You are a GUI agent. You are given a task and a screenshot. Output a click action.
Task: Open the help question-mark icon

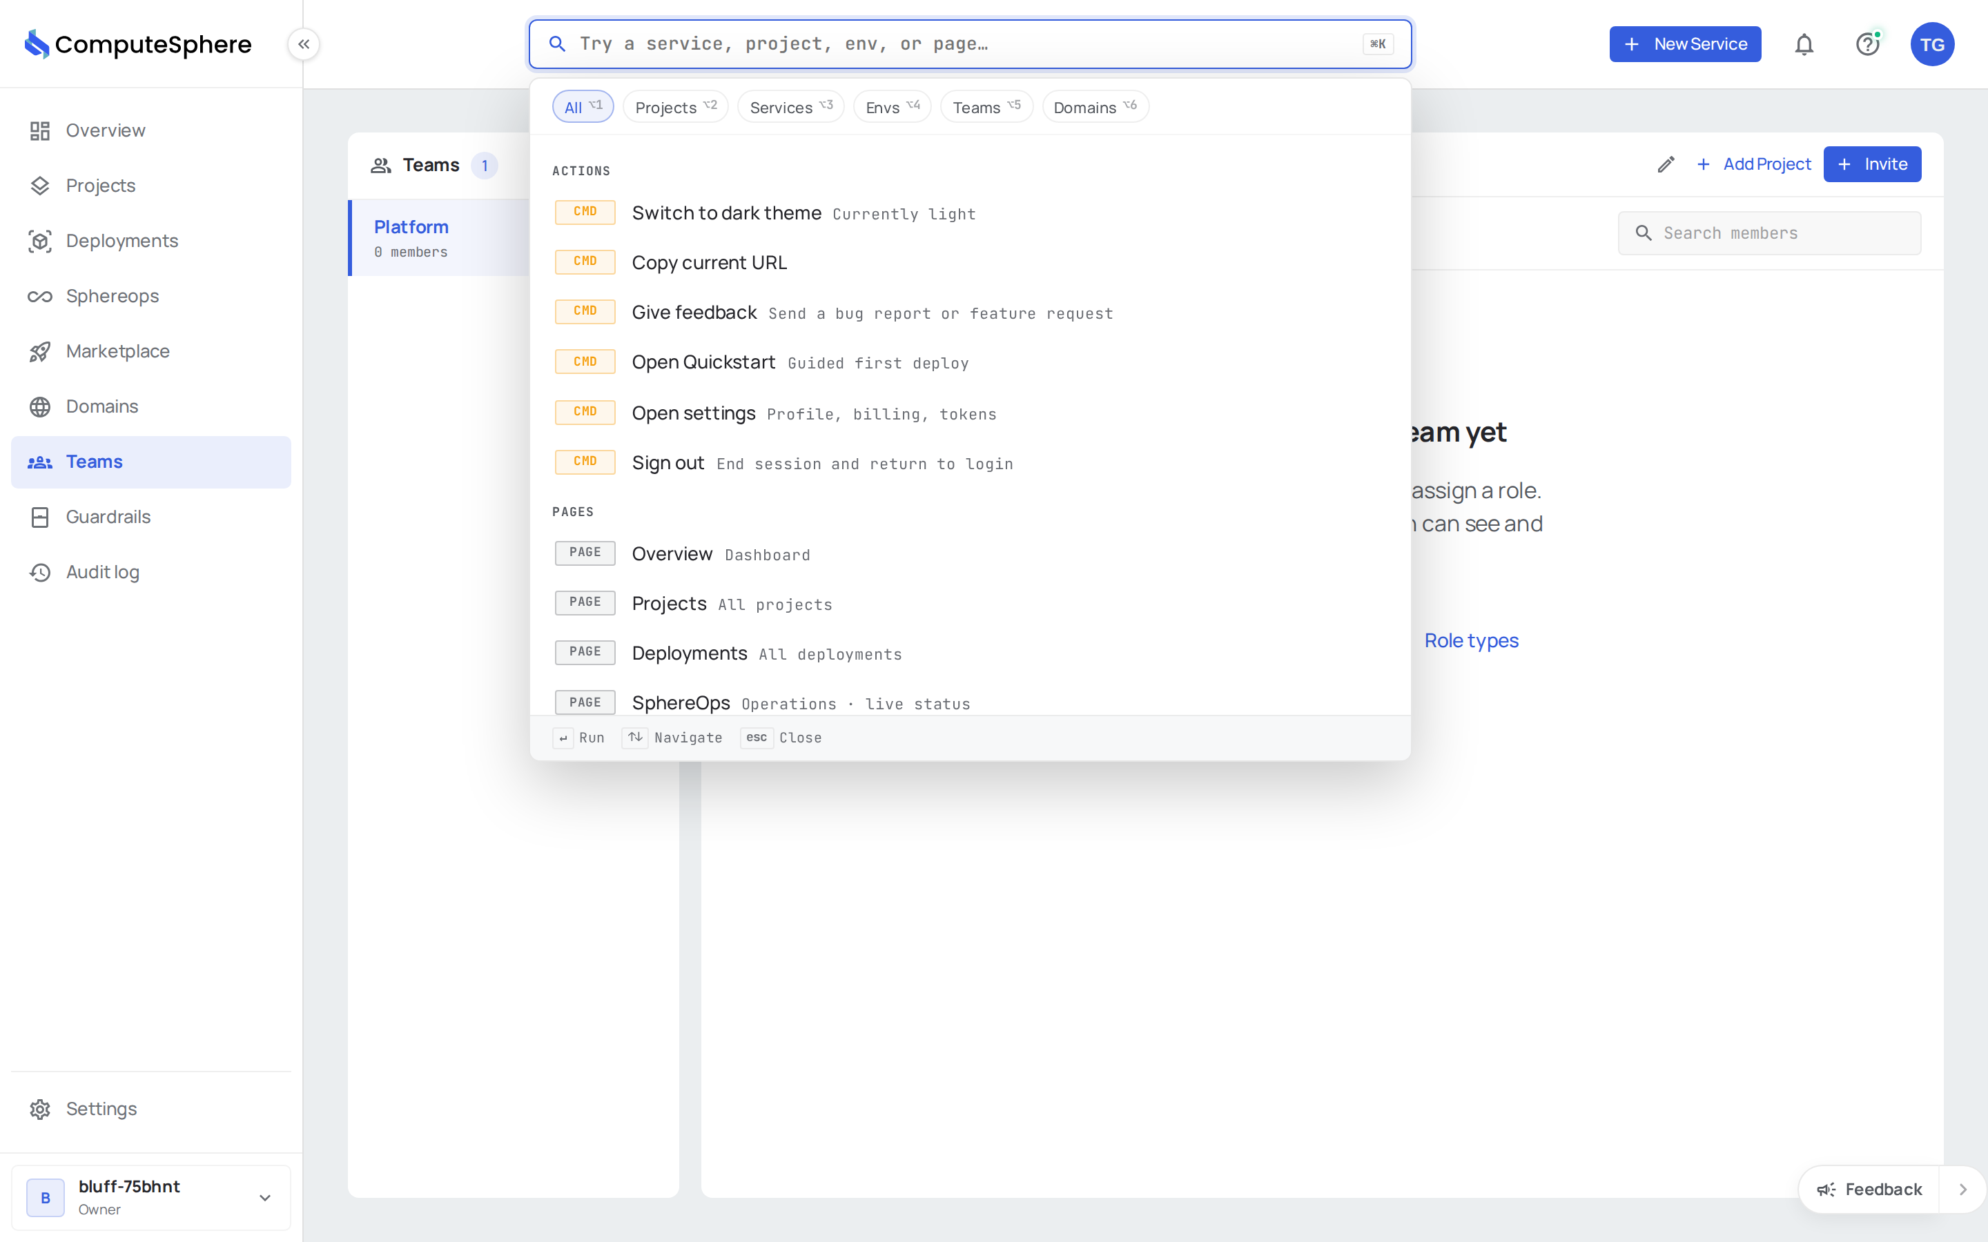point(1868,44)
